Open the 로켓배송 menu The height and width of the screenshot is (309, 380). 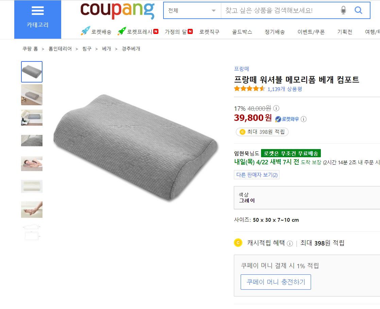(101, 32)
